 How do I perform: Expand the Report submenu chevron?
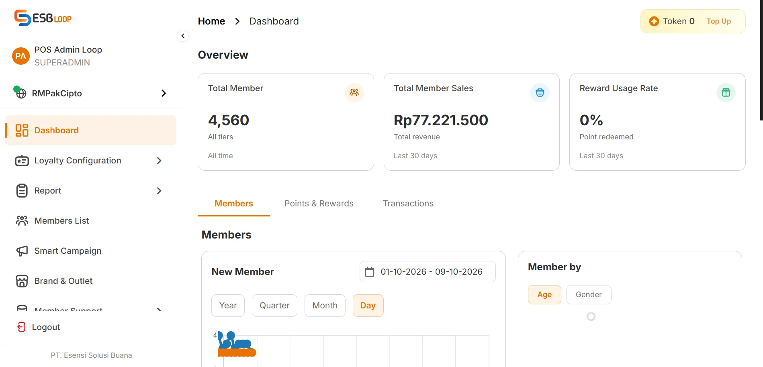159,191
